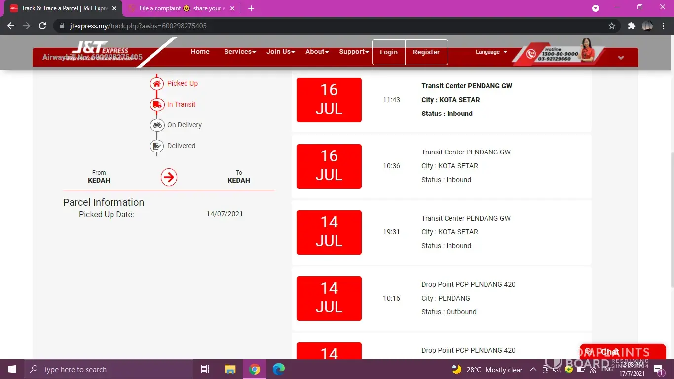Click the Delivered signature icon
The width and height of the screenshot is (674, 379).
pos(157,146)
